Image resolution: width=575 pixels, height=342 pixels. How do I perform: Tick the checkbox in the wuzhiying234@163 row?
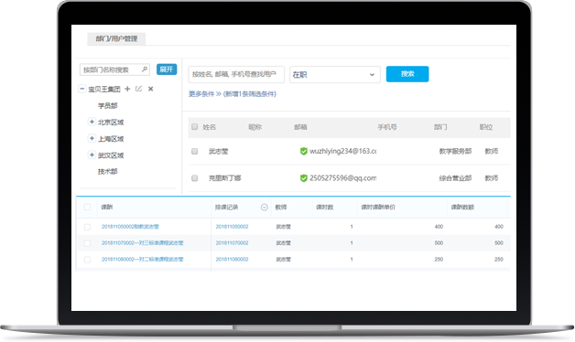coord(195,151)
